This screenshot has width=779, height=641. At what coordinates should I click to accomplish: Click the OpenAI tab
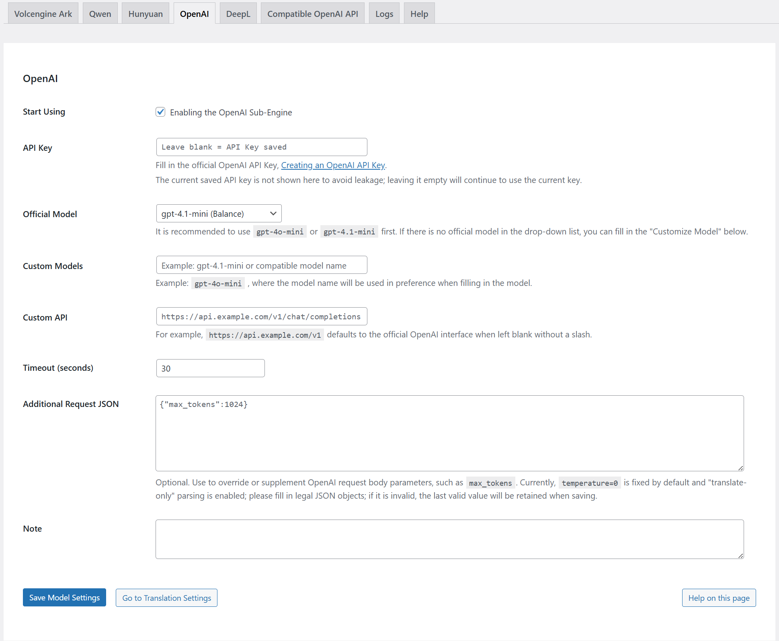[195, 14]
